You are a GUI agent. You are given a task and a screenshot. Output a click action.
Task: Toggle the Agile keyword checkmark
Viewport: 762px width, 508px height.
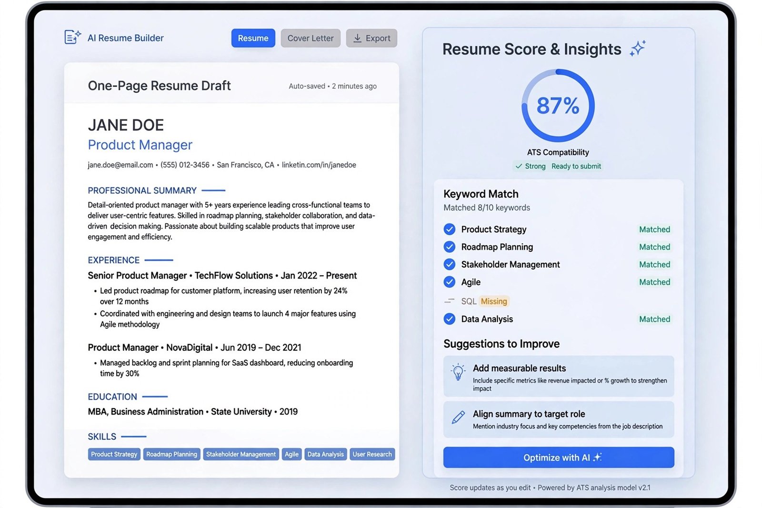pos(450,282)
